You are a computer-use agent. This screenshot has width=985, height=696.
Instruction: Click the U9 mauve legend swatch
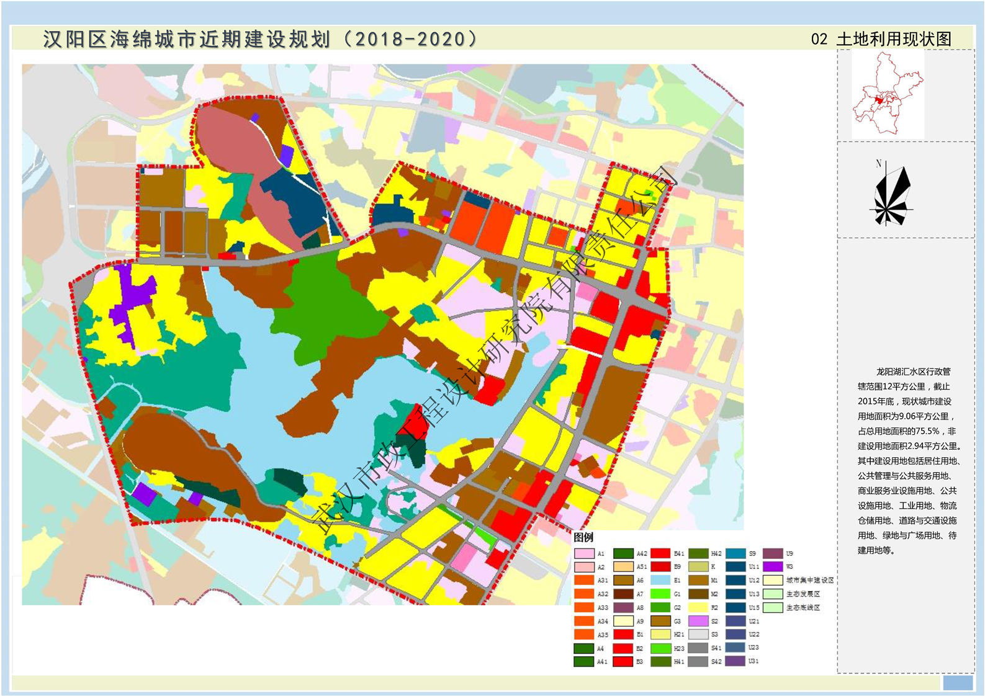773,553
